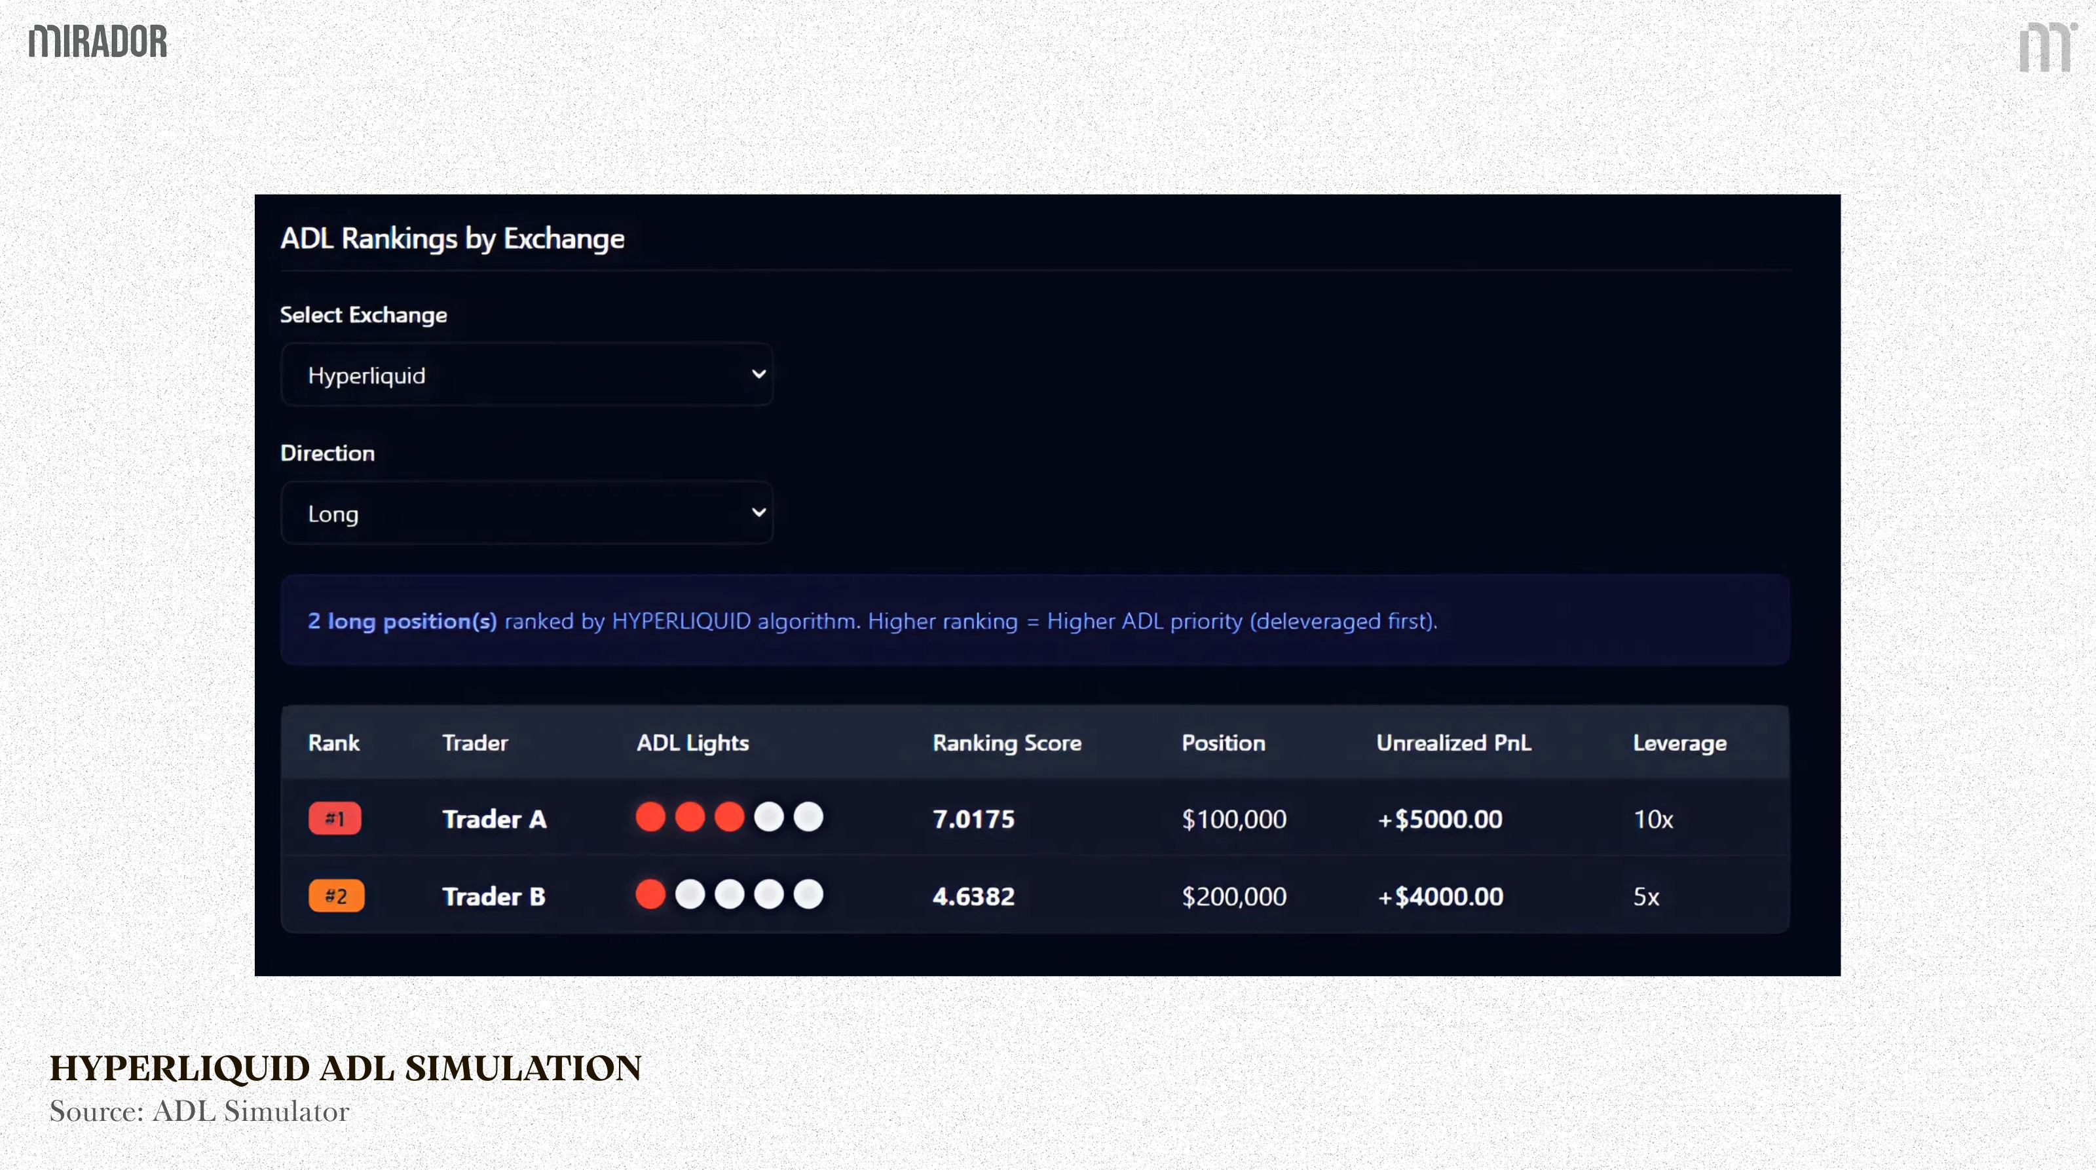The image size is (2096, 1170).
Task: Click Trader B's $200,000 position value
Action: [x=1233, y=897]
